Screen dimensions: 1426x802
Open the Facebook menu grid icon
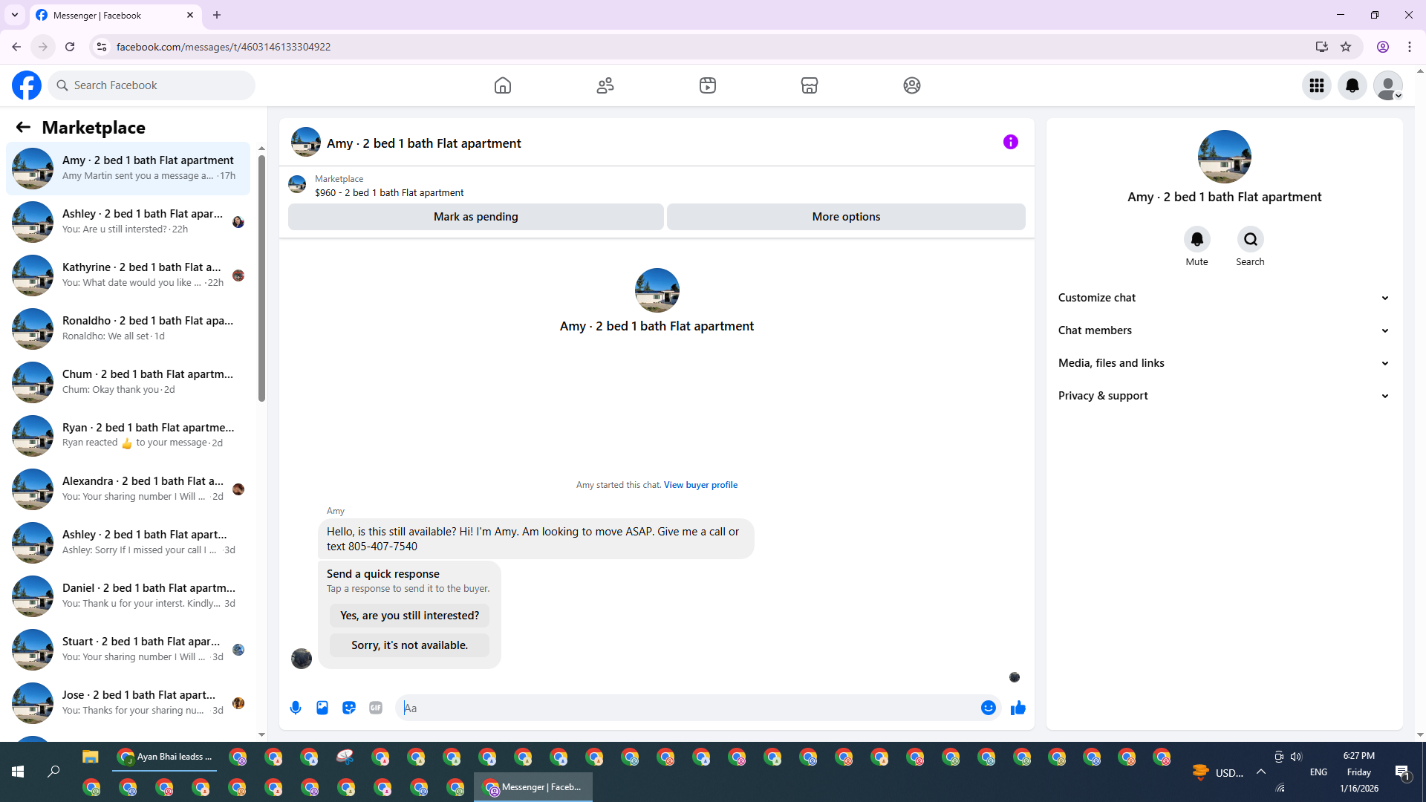(x=1317, y=85)
